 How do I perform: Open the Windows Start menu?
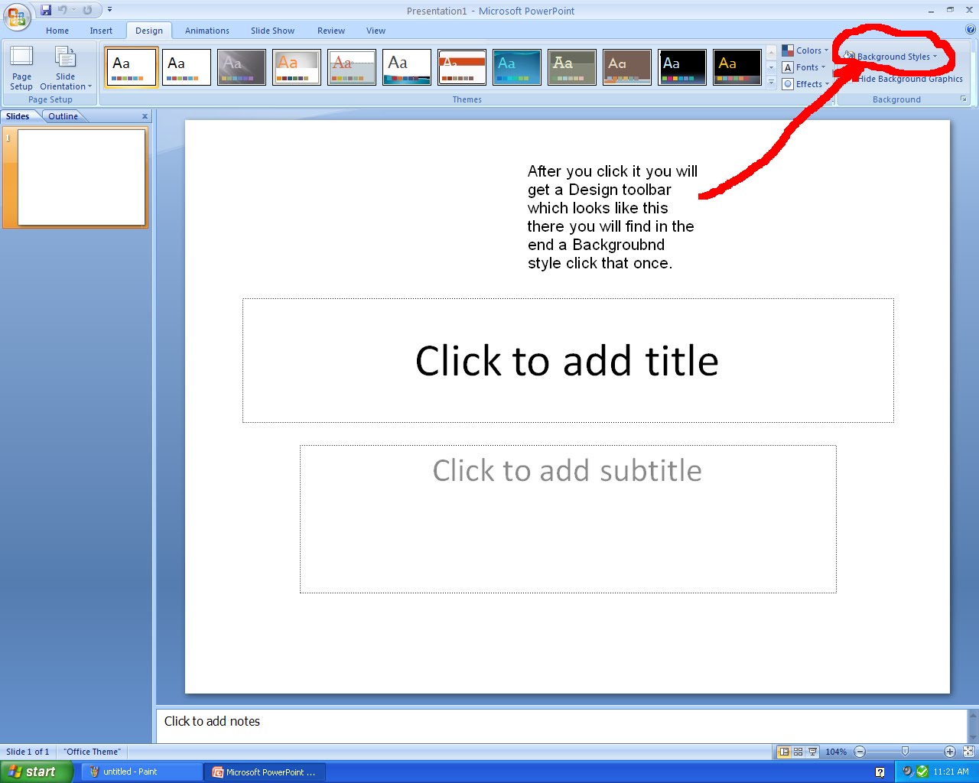36,772
